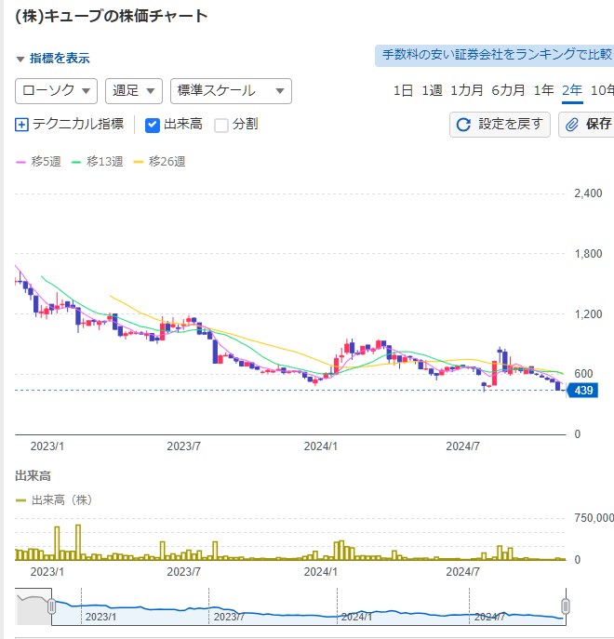This screenshot has width=614, height=639.
Task: Expand the 指標を表示 section
Action: click(x=53, y=59)
